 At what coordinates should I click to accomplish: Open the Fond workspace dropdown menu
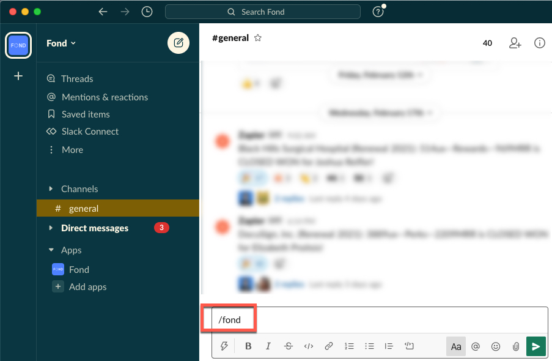[61, 43]
